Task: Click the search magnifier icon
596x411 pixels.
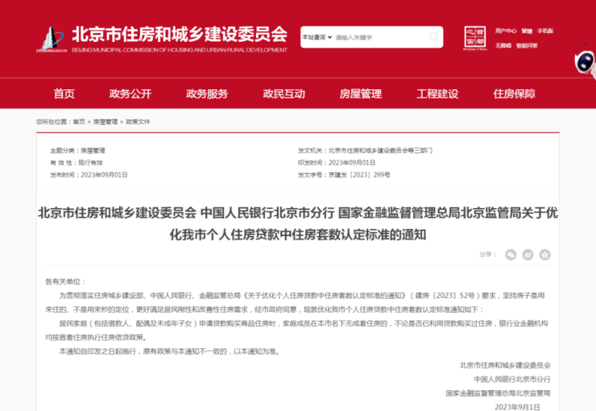Action: (433, 37)
